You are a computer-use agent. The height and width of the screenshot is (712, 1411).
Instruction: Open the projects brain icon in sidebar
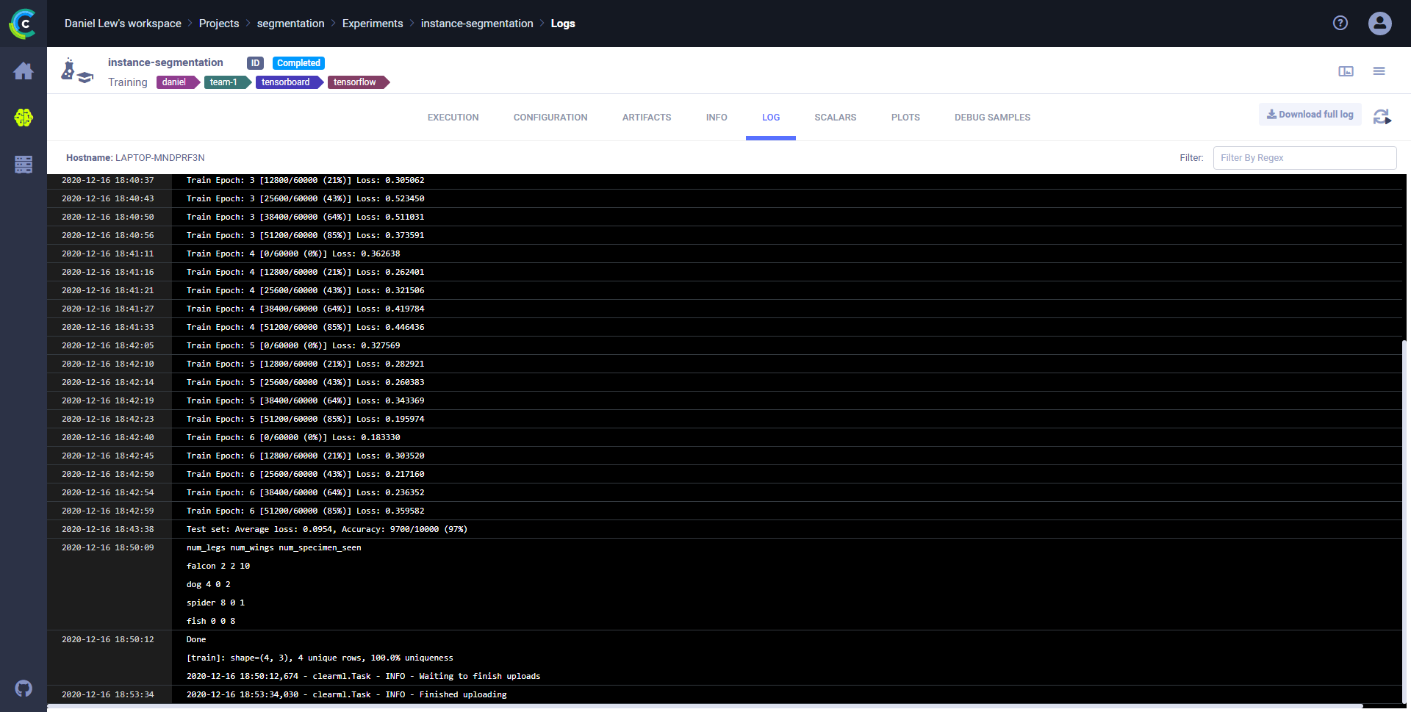pos(24,118)
